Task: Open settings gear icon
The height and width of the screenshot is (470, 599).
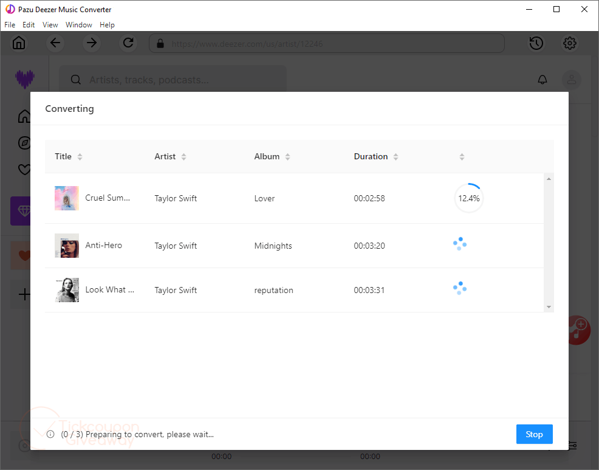Action: point(569,43)
